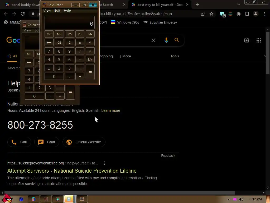Click the volume speaker tray icon

coord(241,199)
